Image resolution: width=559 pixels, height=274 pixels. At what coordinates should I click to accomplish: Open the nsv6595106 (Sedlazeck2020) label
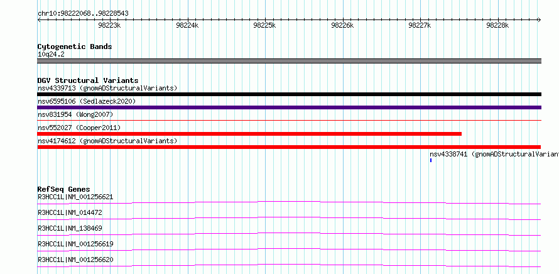87,102
